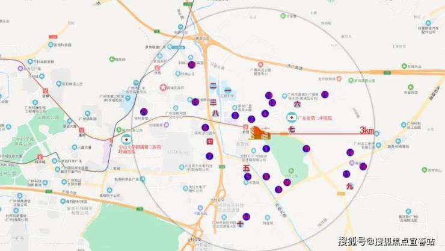Select the red 三 numbered marker
Screen dimensions: 445x251
(213, 102)
